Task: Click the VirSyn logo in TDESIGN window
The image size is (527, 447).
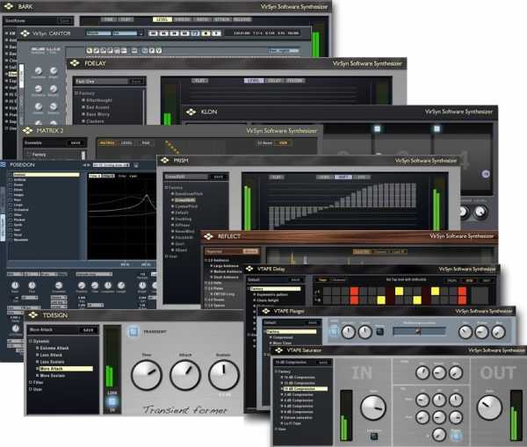Action: 33,315
